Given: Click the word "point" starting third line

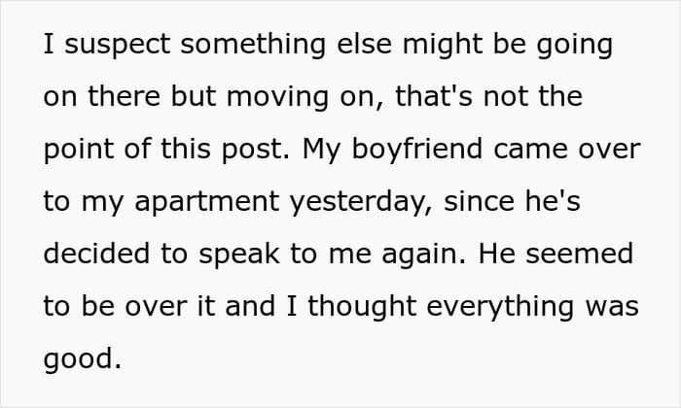Looking at the screenshot, I should (78, 150).
